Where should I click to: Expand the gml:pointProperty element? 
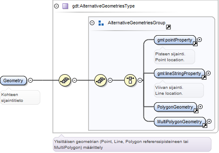coord(199,40)
